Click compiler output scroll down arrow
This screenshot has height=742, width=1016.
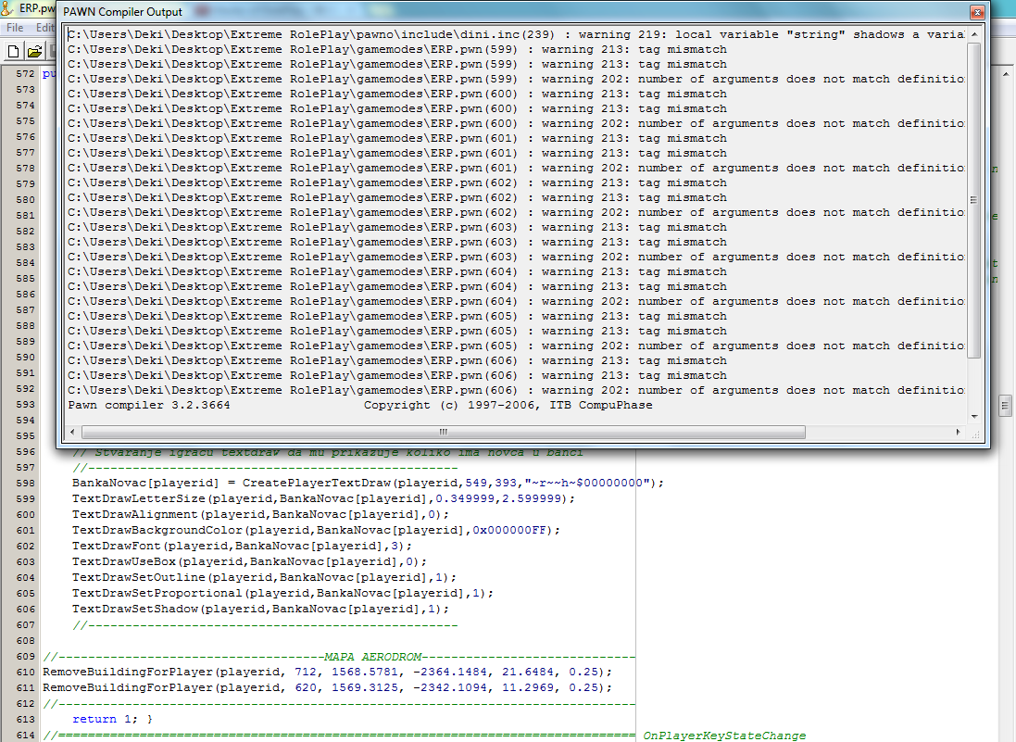(x=974, y=417)
